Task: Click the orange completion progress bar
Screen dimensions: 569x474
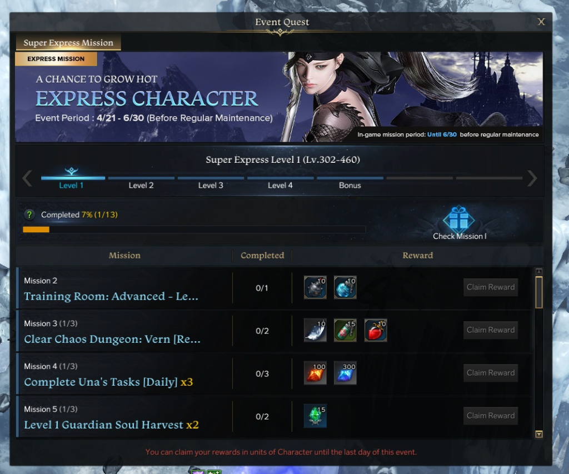Action: [194, 229]
